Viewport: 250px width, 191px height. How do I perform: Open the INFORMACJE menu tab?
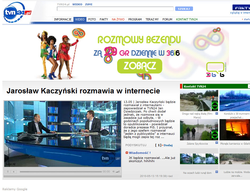[x=63, y=19]
